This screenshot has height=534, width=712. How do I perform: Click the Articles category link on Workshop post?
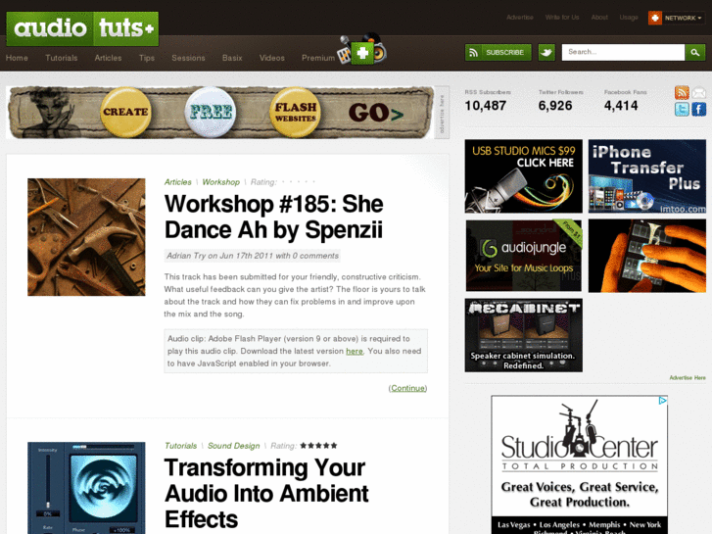tap(177, 182)
